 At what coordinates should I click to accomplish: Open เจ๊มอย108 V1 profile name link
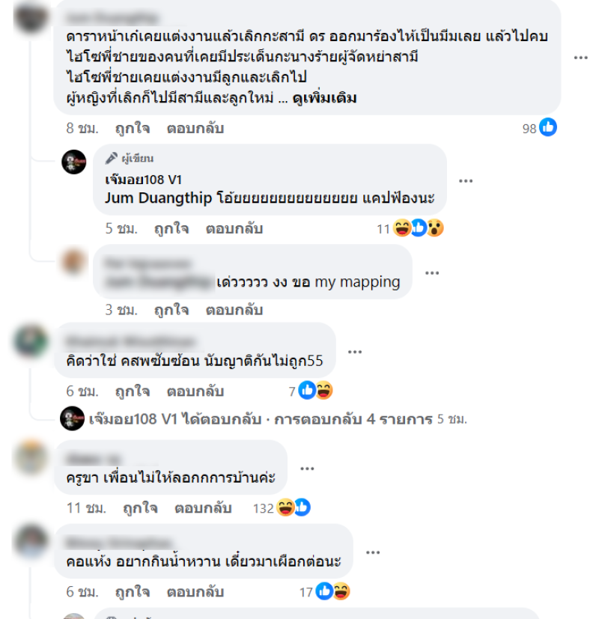click(143, 180)
